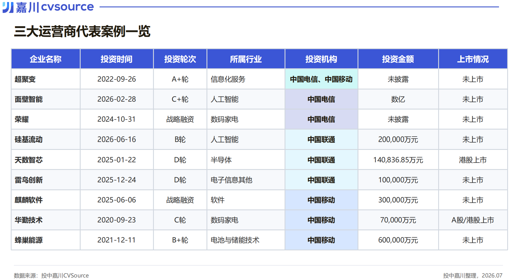Click 数码家电 in the 华勤技术 row

[225, 220]
